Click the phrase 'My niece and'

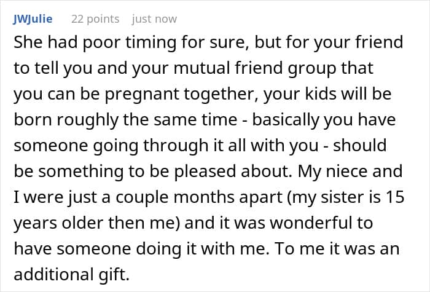click(x=350, y=172)
